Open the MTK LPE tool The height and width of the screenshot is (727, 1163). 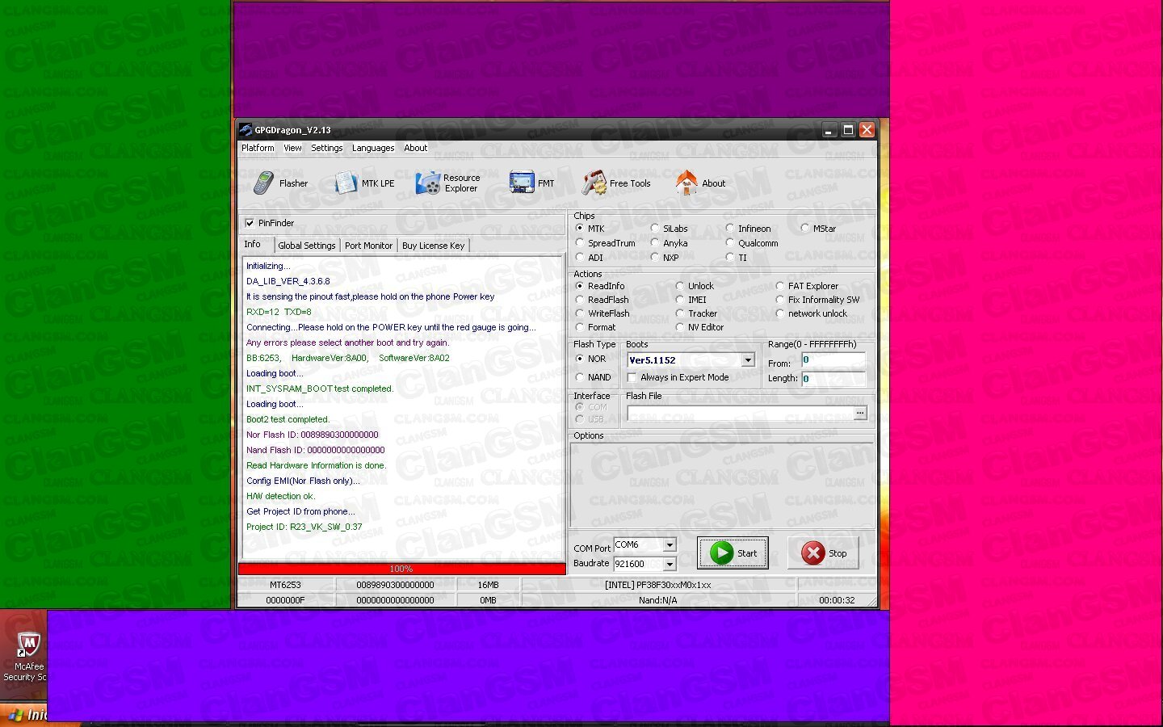(x=364, y=183)
